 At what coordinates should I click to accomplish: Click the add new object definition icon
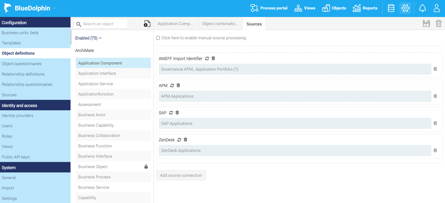(147, 24)
